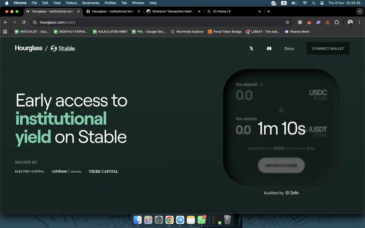Open the Chrome three-dot menu
The height and width of the screenshot is (228, 365).
[360, 22]
